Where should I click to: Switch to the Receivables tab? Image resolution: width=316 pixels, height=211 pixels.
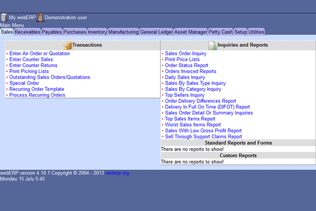coord(27,32)
